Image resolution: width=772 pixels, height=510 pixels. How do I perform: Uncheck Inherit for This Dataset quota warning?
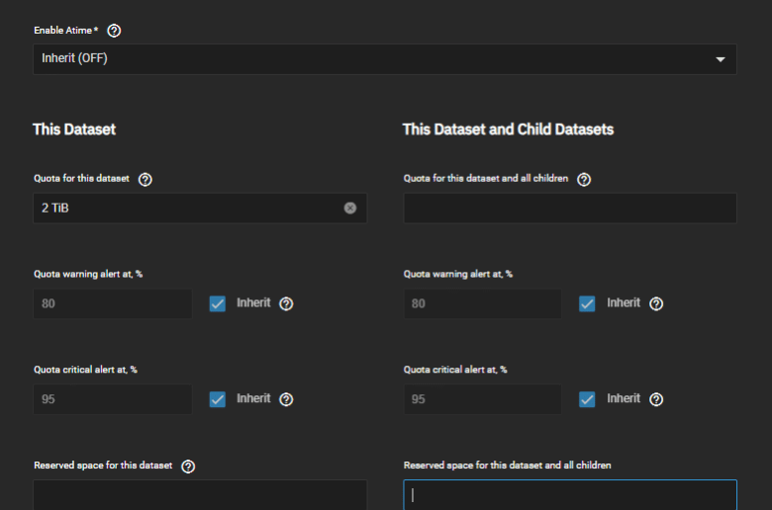(217, 303)
